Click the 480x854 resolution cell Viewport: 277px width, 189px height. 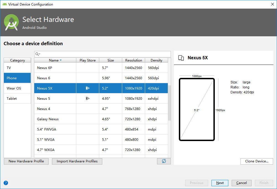(134, 129)
